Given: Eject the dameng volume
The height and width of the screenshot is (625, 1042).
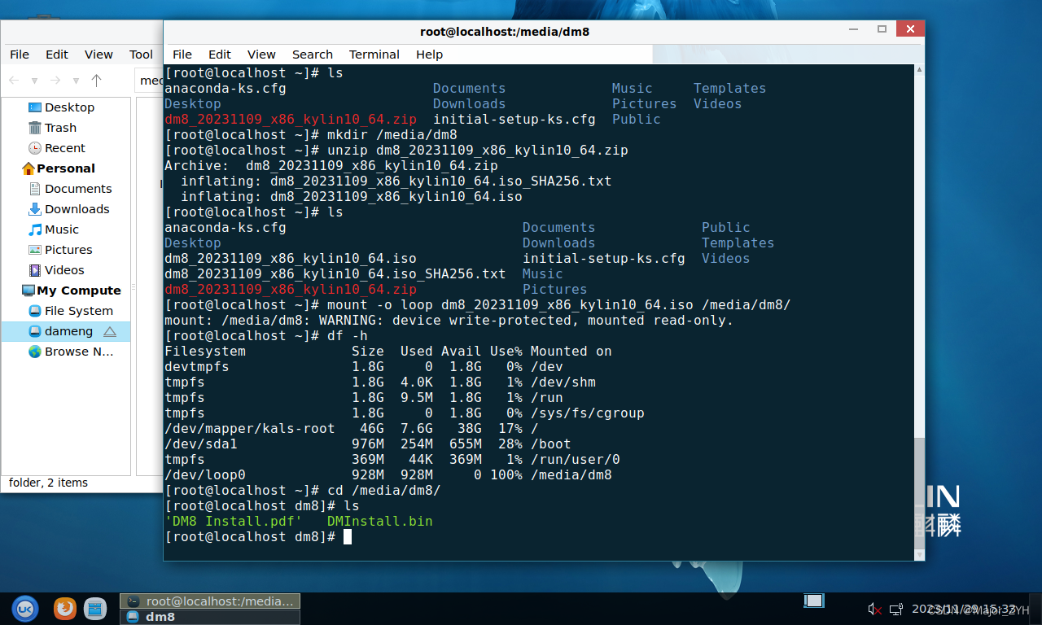Looking at the screenshot, I should pyautogui.click(x=110, y=332).
